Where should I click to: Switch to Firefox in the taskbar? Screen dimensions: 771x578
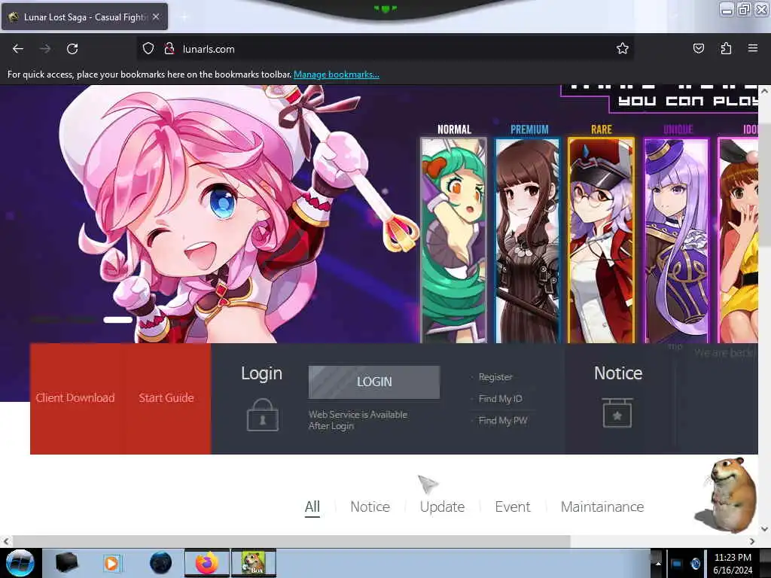206,563
